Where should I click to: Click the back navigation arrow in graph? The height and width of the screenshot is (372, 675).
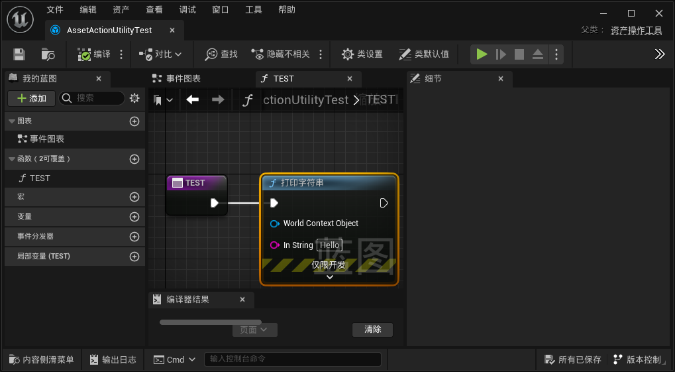(x=193, y=100)
